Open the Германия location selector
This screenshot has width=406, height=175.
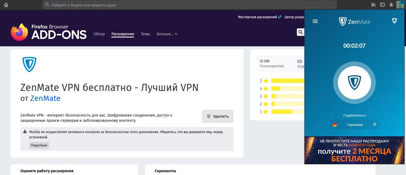pos(354,125)
